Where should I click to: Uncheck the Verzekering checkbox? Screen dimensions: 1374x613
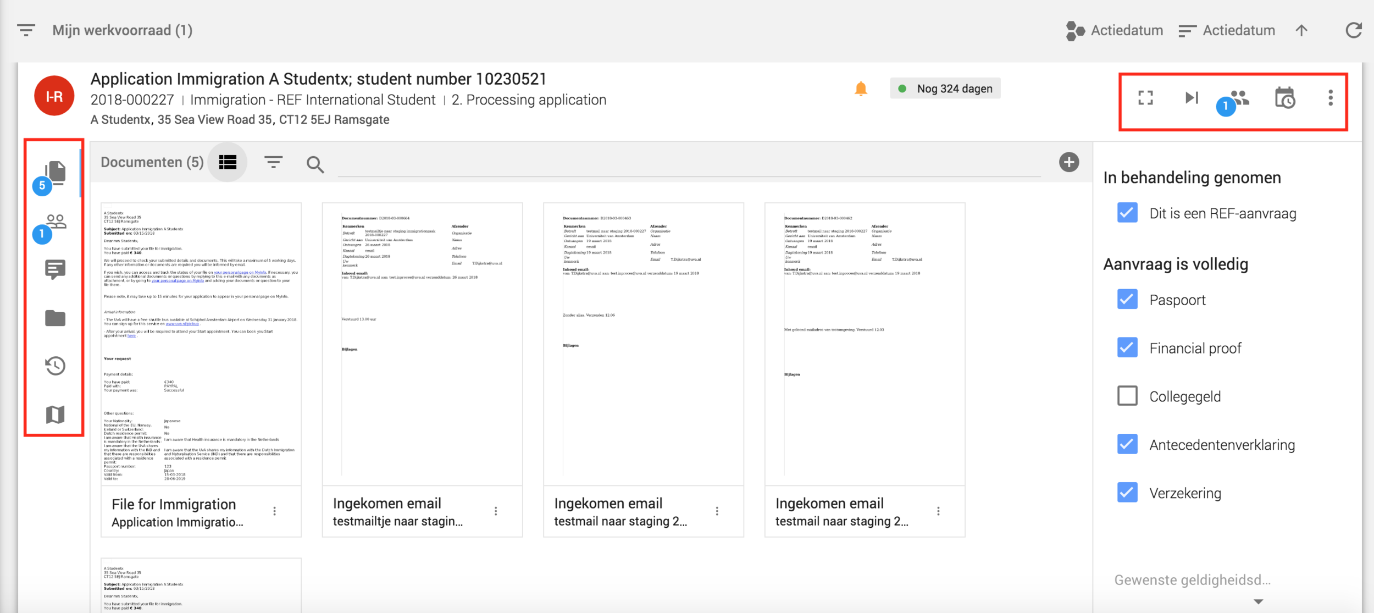pyautogui.click(x=1127, y=492)
